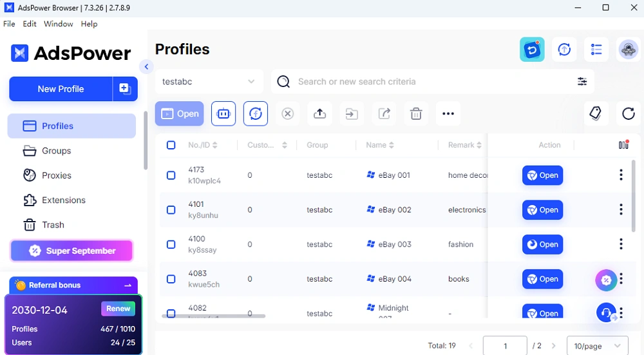Image resolution: width=644 pixels, height=355 pixels.
Task: Click the horizontal table scrollbar
Action: [x=214, y=316]
